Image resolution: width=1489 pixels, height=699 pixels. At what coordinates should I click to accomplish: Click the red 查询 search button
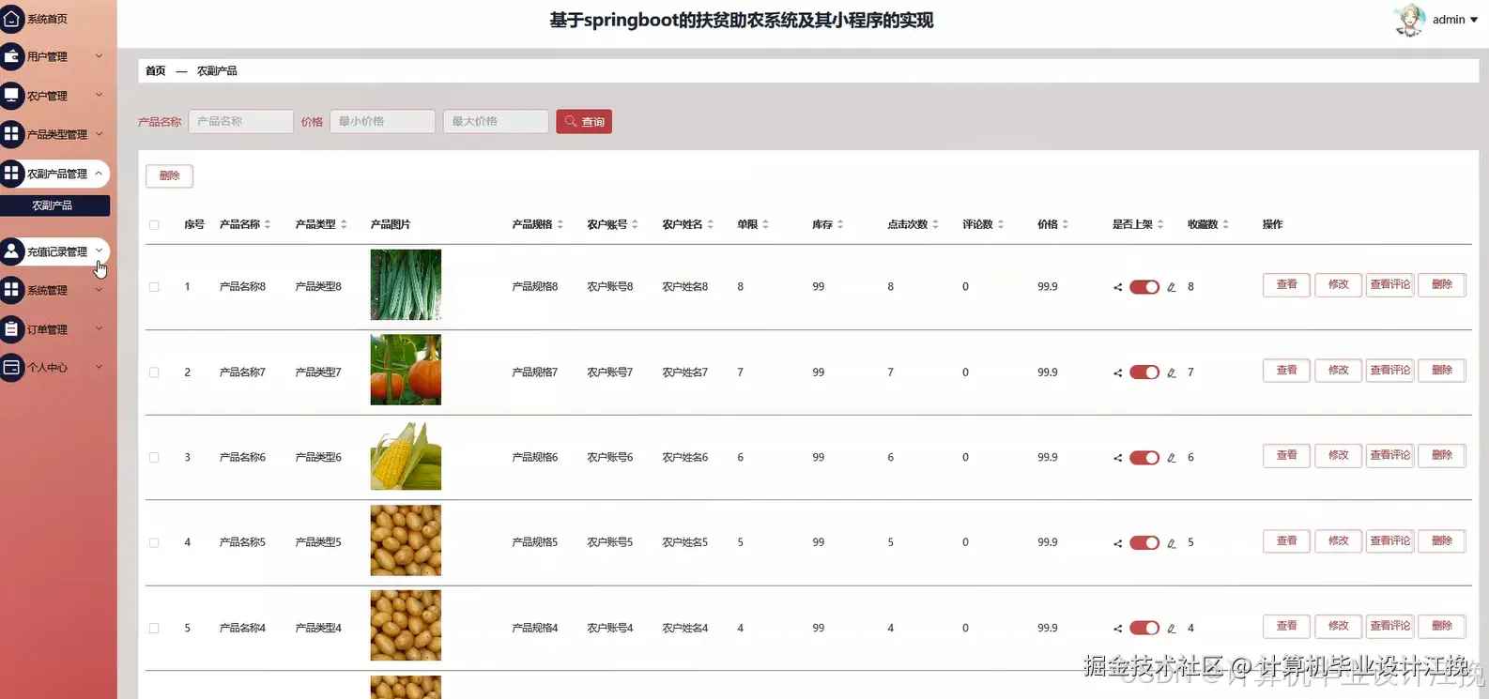584,122
